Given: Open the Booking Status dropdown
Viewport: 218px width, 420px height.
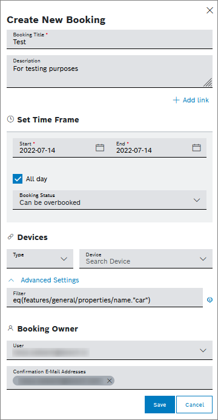Looking at the screenshot, I should [110, 200].
